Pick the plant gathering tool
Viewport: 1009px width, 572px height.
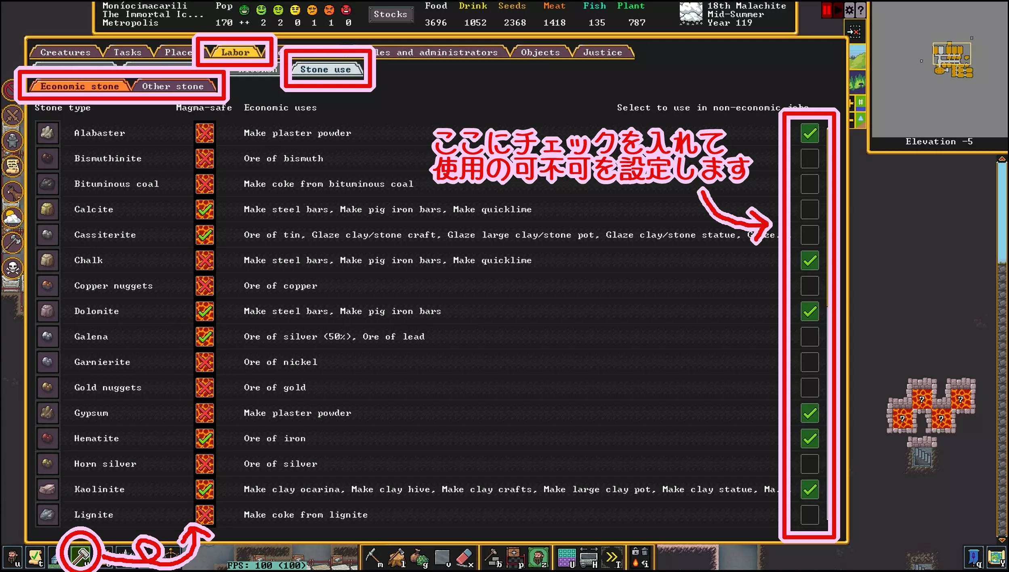pyautogui.click(x=419, y=557)
